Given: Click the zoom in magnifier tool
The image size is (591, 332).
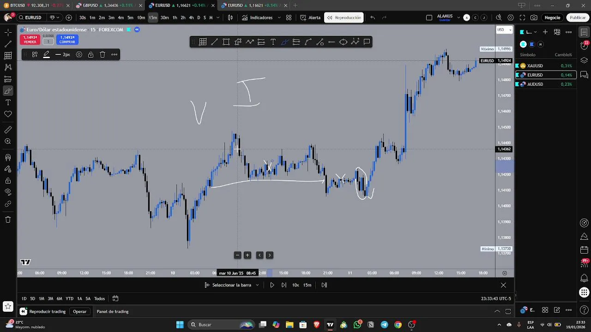Looking at the screenshot, I should coord(8,142).
